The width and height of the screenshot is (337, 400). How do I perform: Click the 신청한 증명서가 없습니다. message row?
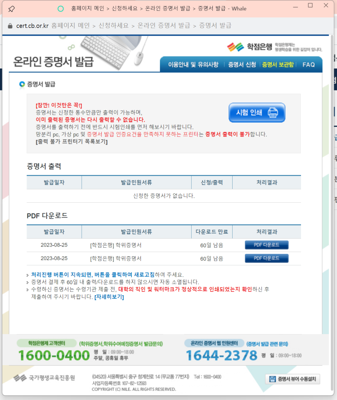tap(164, 196)
